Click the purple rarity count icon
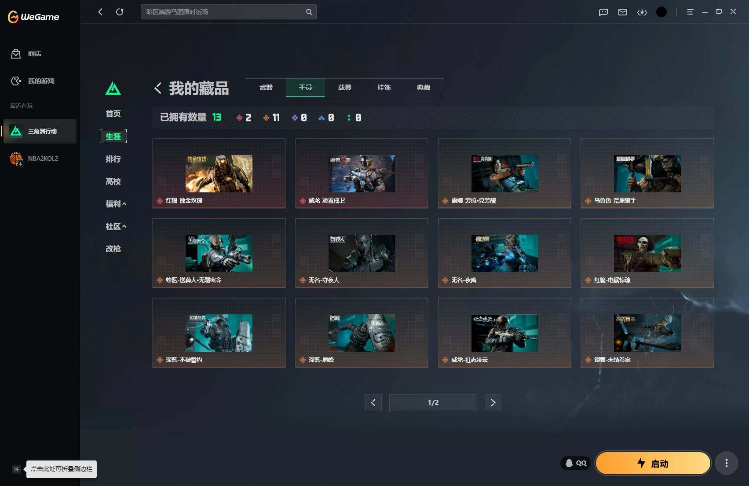The image size is (749, 486). click(x=295, y=118)
